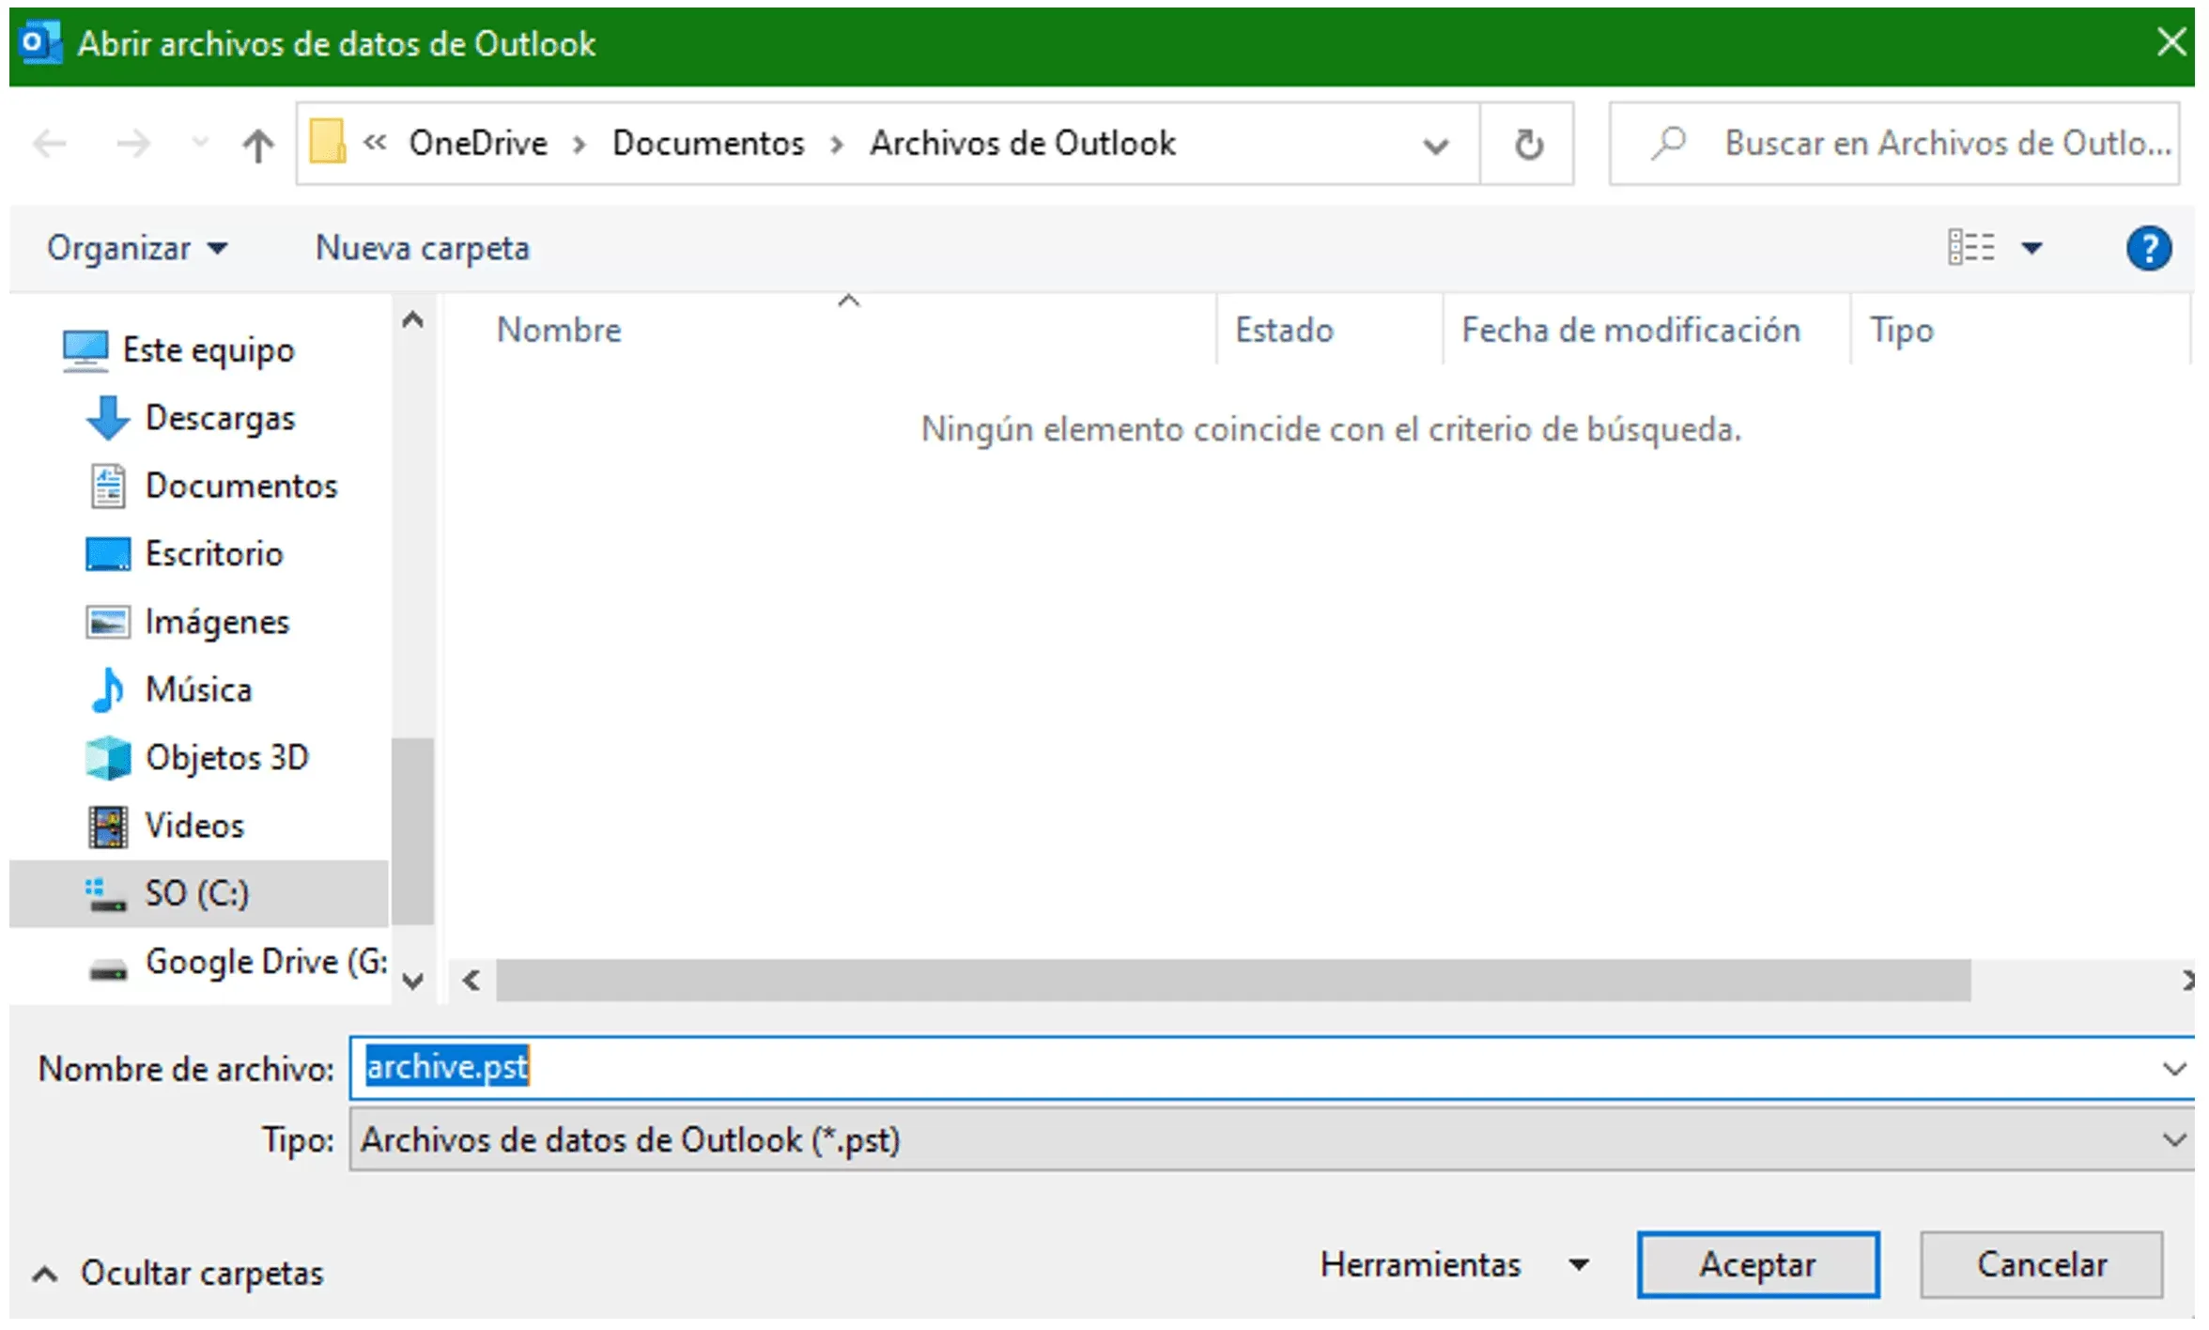Screen dimensions: 2209x1330
Task: Change view with the view icon
Action: click(1970, 248)
